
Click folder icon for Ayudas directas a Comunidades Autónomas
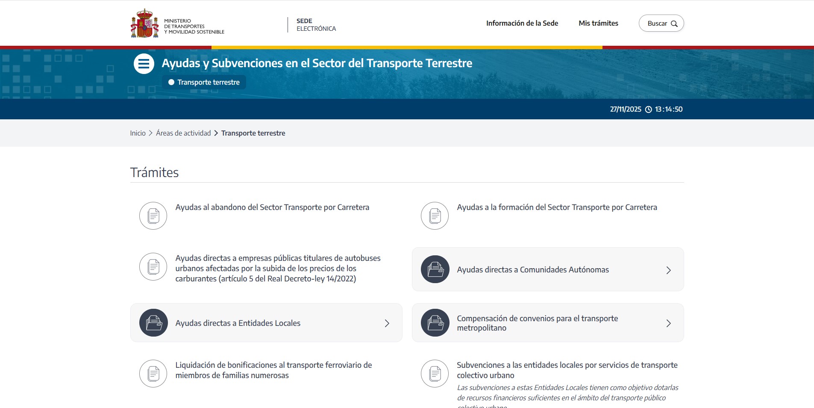(435, 269)
